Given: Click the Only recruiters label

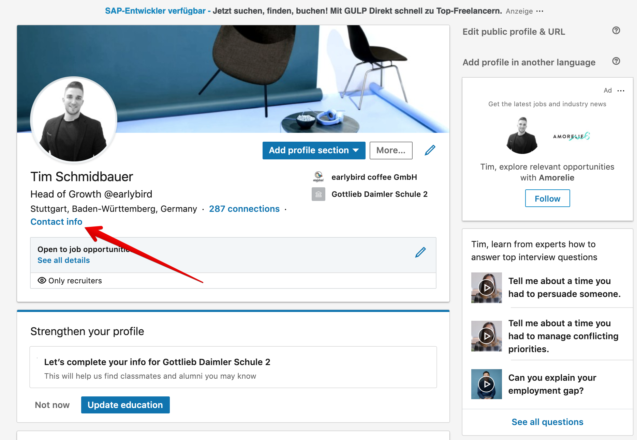Looking at the screenshot, I should tap(75, 281).
